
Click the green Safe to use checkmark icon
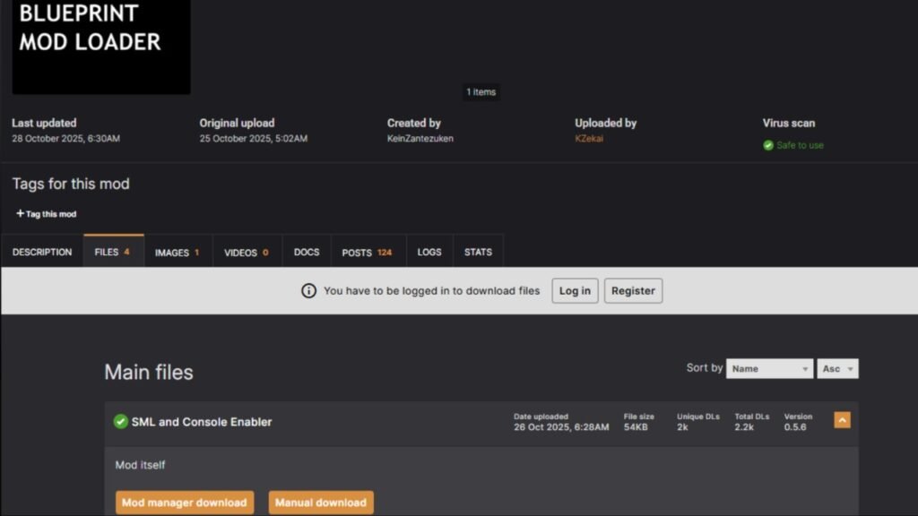[768, 145]
